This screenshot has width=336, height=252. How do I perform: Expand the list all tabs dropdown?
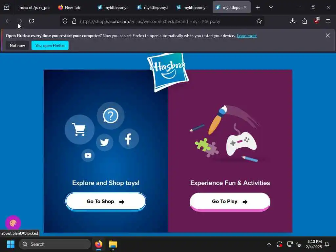click(271, 8)
